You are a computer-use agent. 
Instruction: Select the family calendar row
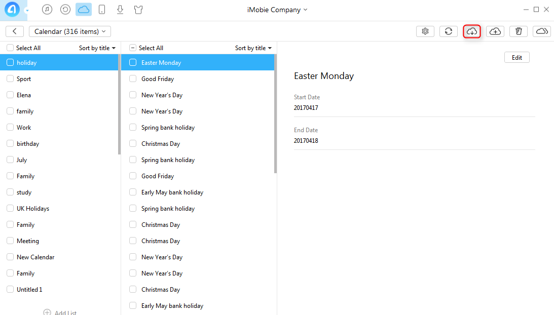[x=59, y=111]
